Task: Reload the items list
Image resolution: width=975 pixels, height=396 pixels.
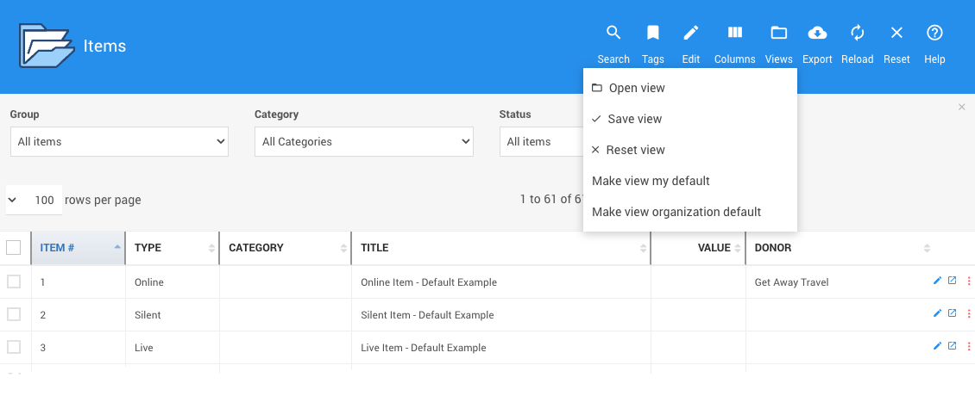Action: click(857, 34)
